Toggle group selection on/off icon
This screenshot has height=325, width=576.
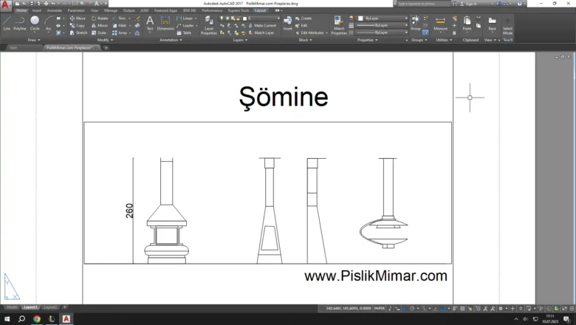(x=425, y=32)
